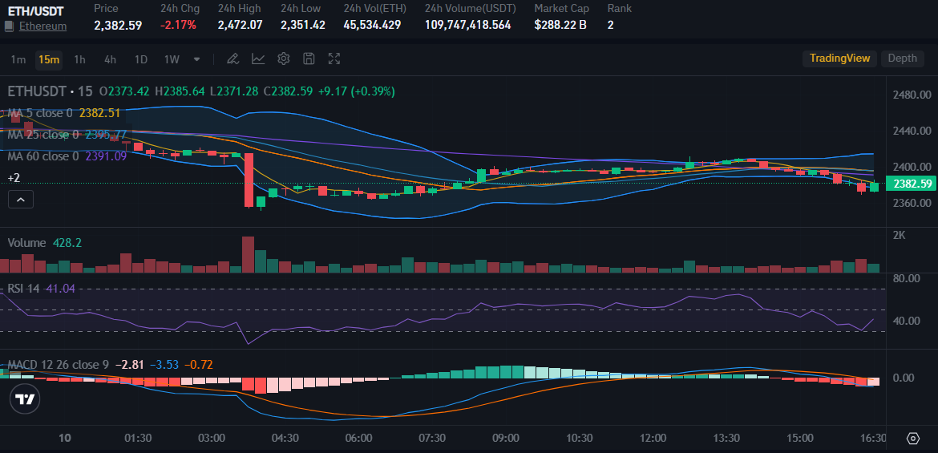The image size is (938, 453).
Task: Click the current price tag 2382.59 on axis
Action: pos(911,184)
